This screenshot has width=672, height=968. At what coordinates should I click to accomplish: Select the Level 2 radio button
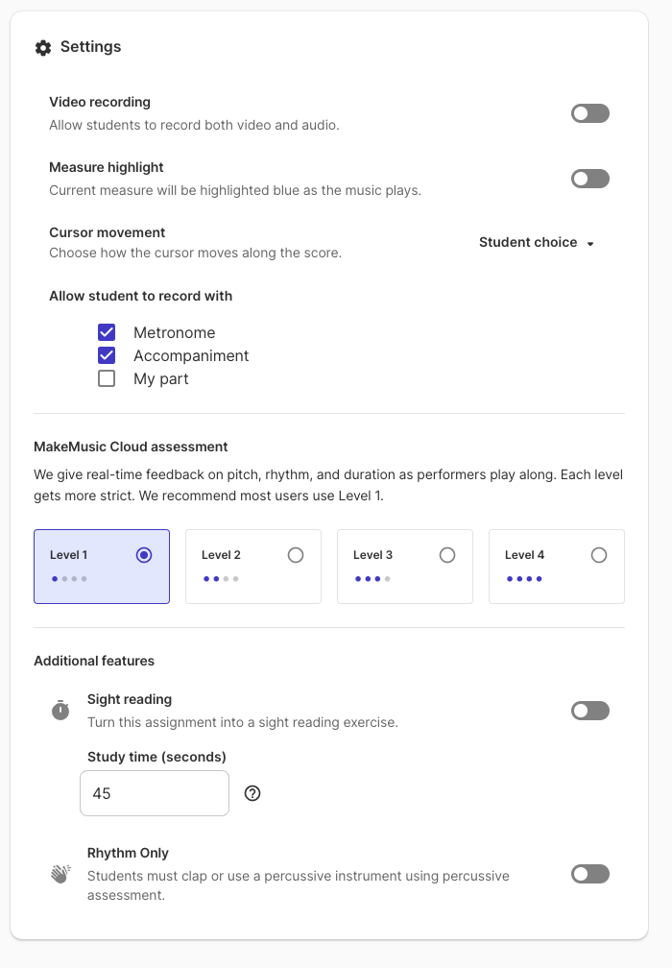(296, 554)
